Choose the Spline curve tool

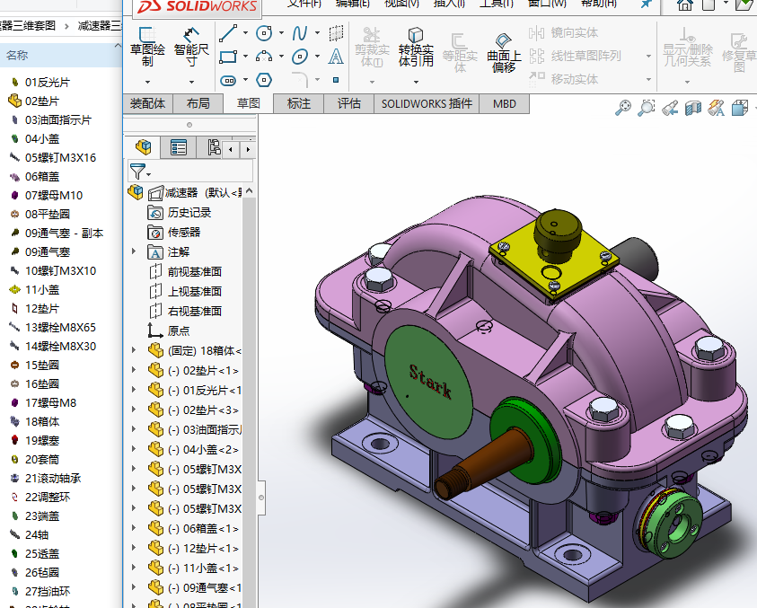point(299,34)
